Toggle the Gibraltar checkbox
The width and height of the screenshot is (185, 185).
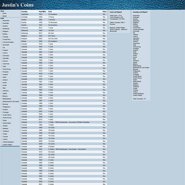(2, 58)
